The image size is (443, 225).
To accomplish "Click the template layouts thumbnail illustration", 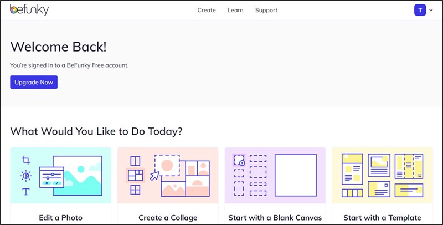I will (x=382, y=175).
